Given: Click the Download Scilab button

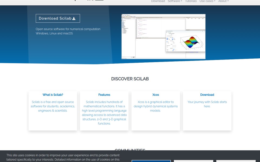Looking at the screenshot, I should (x=58, y=18).
